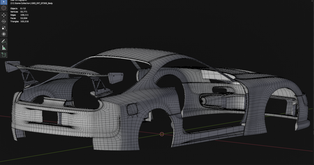
Task: Choose the Add Cube tool
Action: pos(4,55)
